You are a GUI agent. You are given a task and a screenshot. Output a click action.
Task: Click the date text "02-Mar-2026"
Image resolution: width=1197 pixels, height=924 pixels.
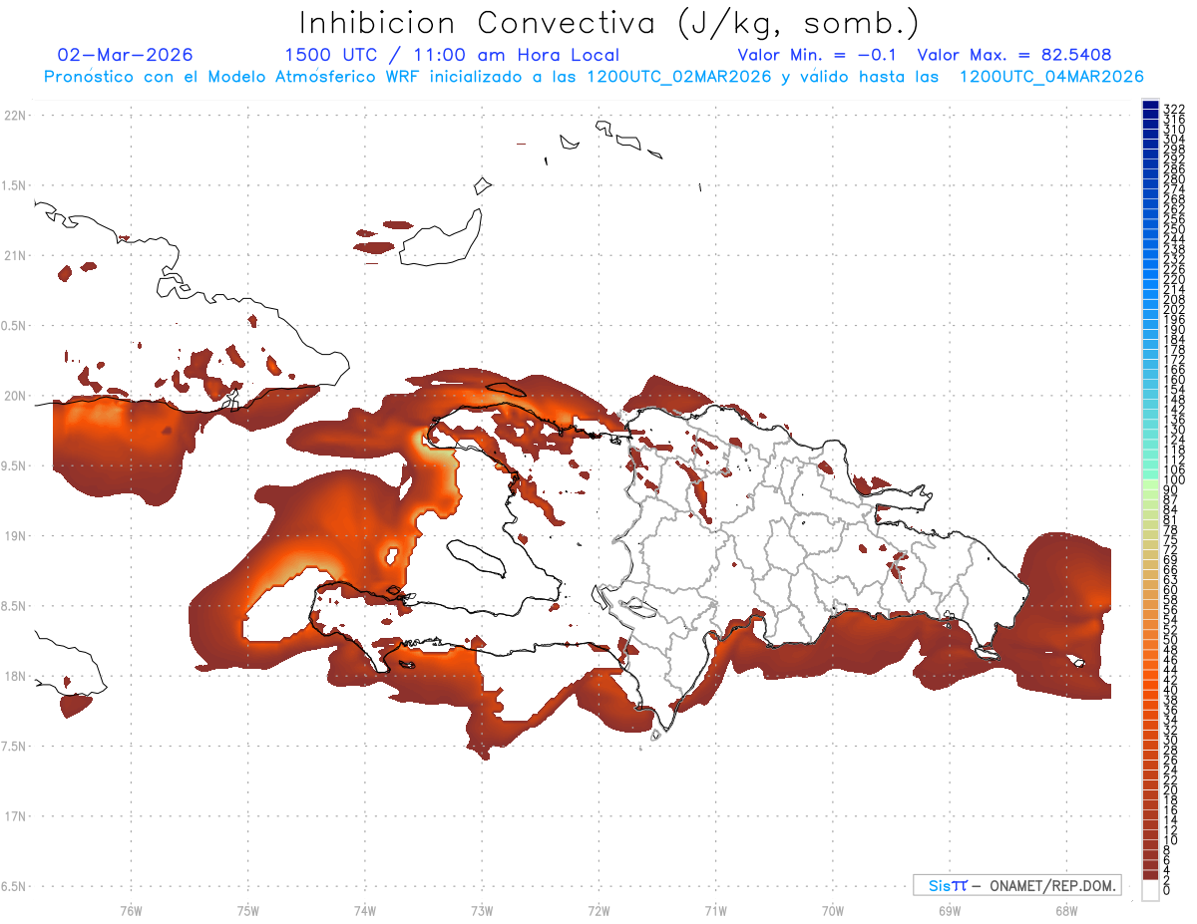tap(126, 55)
